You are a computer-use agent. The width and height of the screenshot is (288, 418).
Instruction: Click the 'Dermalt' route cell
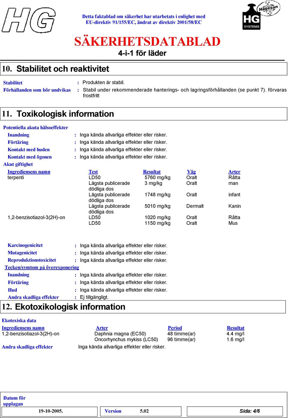(x=195, y=206)
